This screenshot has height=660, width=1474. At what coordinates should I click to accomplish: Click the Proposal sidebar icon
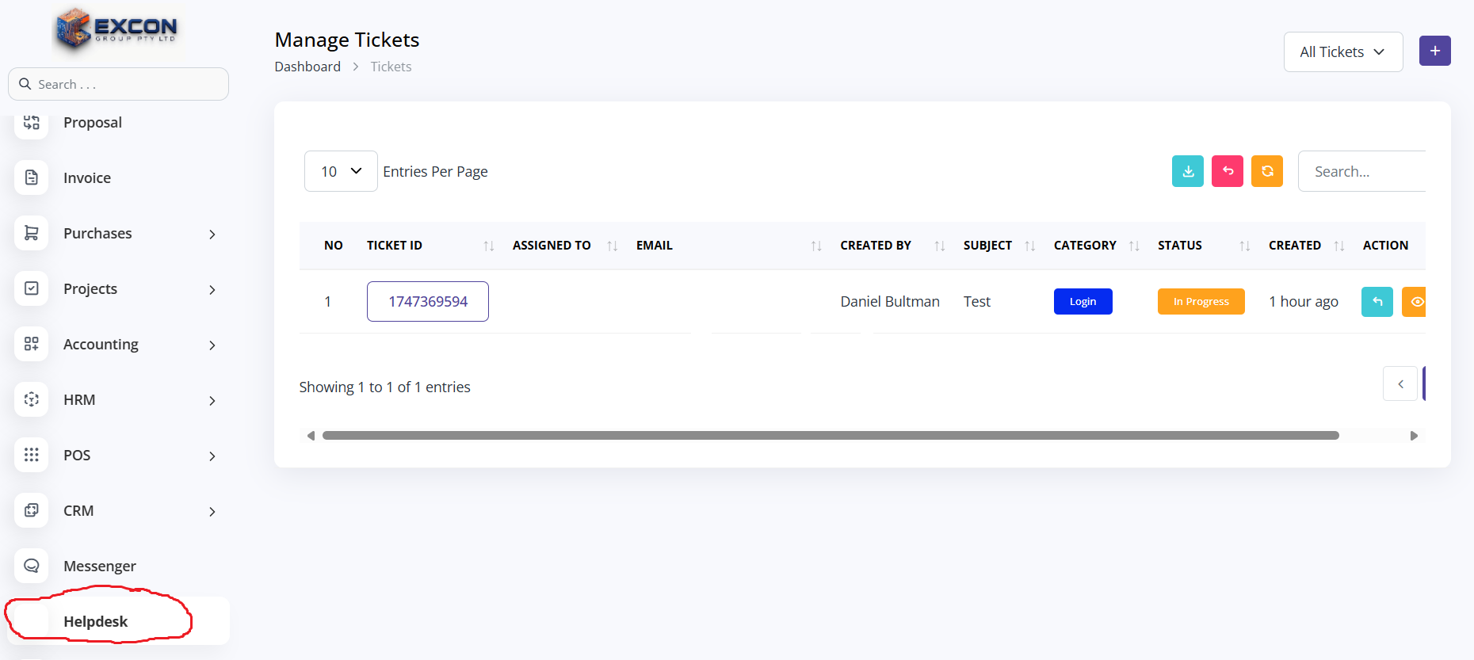[x=32, y=123]
